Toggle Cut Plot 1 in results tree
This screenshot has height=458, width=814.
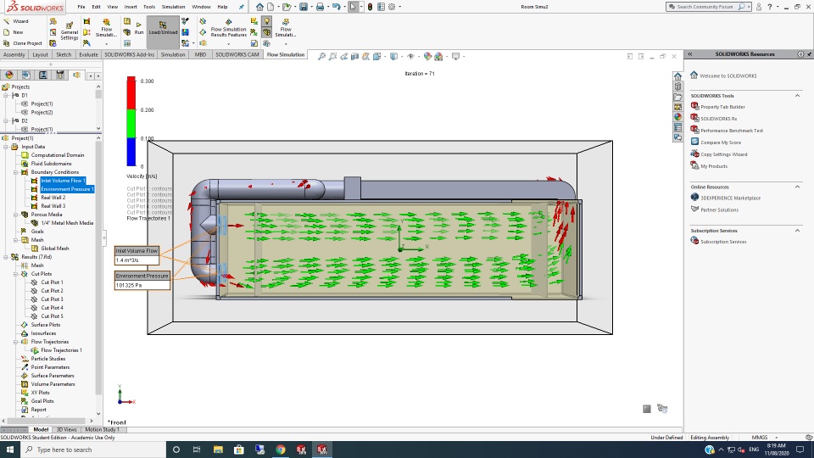[x=52, y=282]
